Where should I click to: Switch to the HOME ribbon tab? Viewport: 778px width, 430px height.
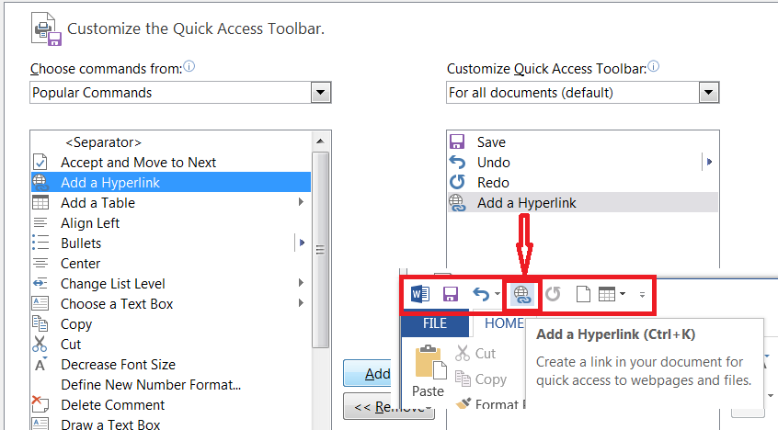tap(503, 323)
